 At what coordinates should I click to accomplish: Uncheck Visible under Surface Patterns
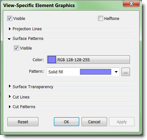(x=16, y=48)
